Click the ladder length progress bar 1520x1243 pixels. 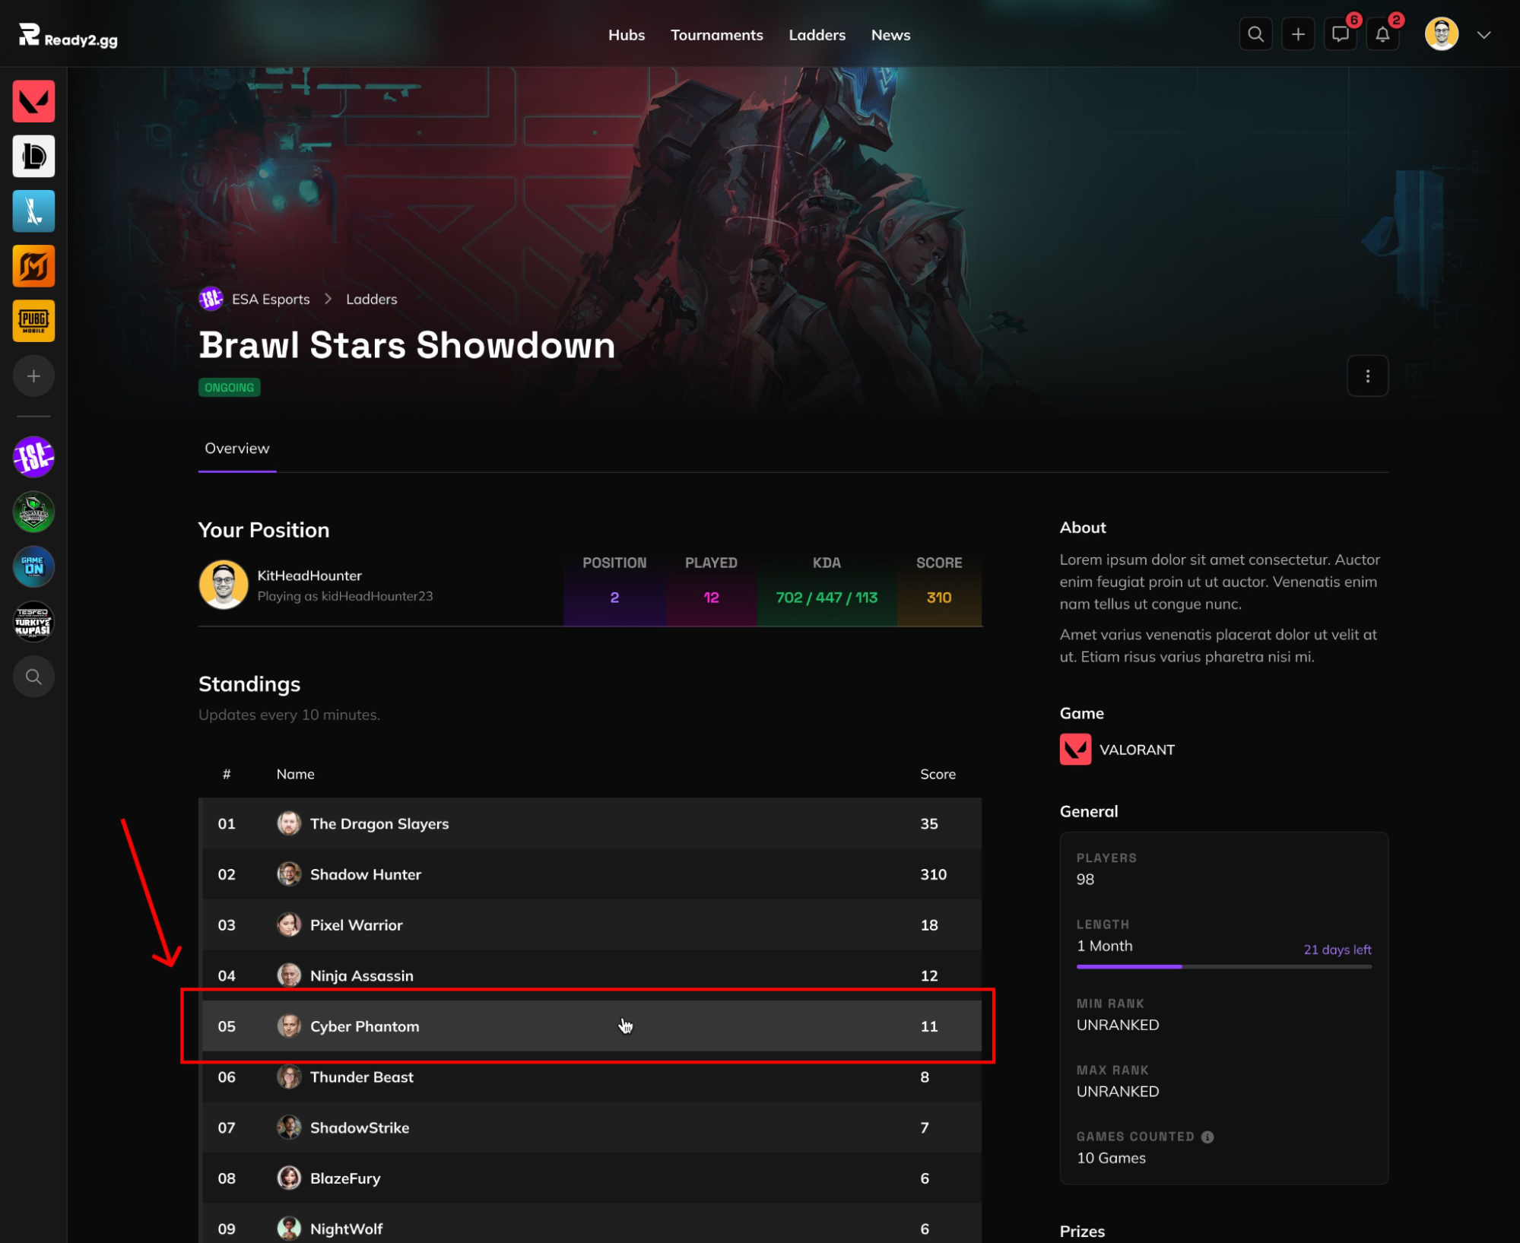1223,966
